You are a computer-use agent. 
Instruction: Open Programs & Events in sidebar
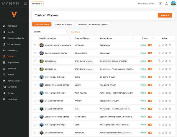point(16,38)
